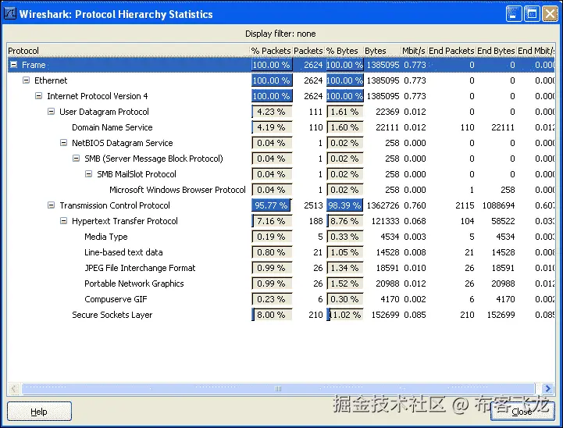Sort by Packets column header

click(x=308, y=51)
